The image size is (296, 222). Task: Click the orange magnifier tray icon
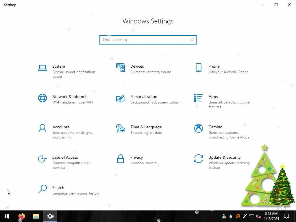(238, 216)
